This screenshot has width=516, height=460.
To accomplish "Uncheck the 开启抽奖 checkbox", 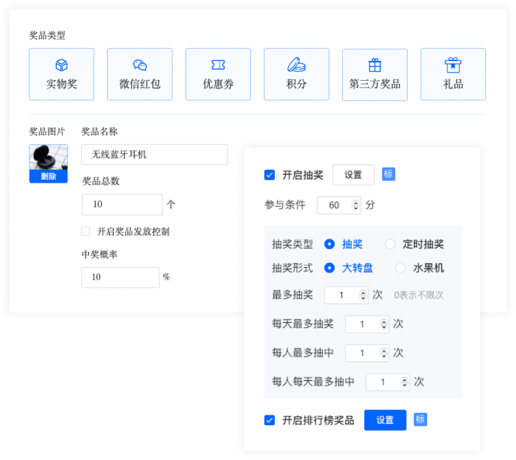I will tap(270, 175).
